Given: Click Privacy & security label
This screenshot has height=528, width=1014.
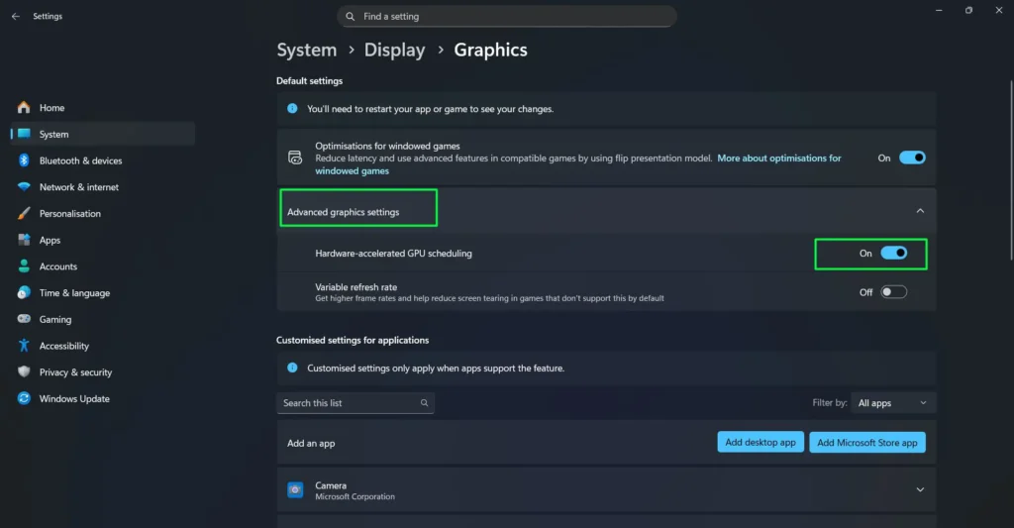Looking at the screenshot, I should 75,372.
